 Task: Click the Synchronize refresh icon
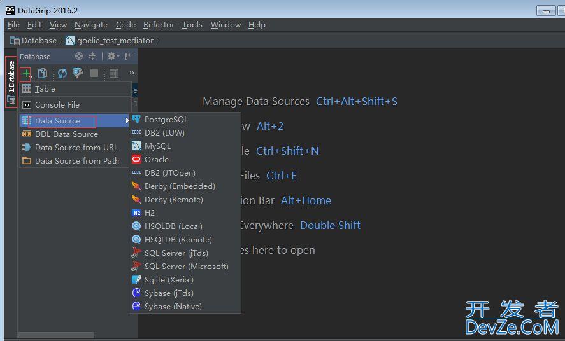(62, 73)
